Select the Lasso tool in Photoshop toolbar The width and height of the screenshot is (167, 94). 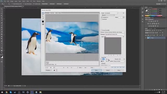[x=2, y=14]
